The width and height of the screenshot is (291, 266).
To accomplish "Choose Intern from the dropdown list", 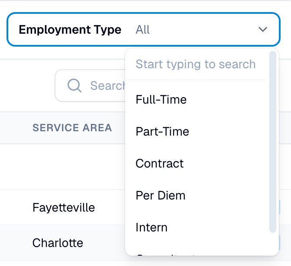I will [x=197, y=227].
